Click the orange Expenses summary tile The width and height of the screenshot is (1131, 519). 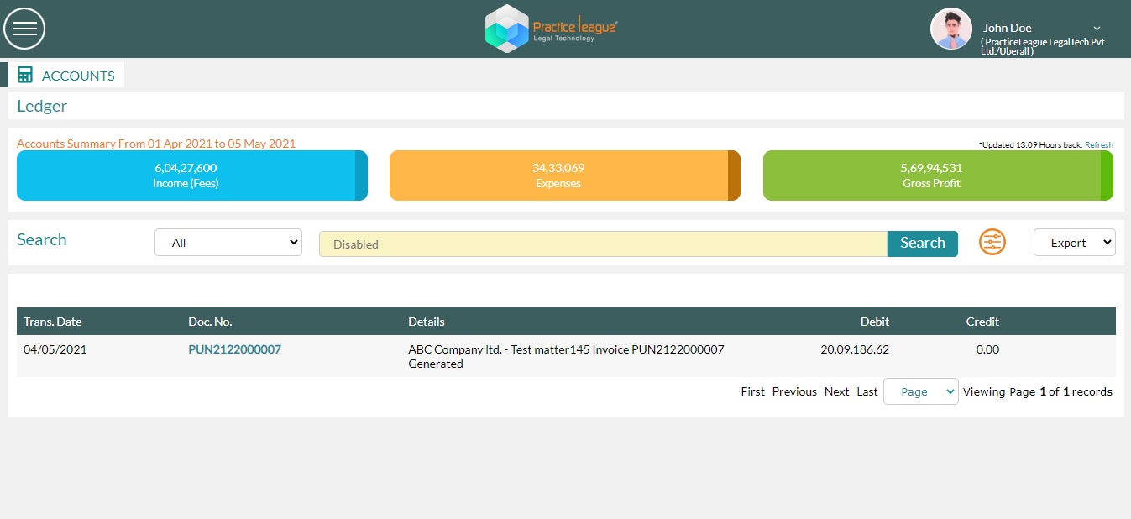565,176
